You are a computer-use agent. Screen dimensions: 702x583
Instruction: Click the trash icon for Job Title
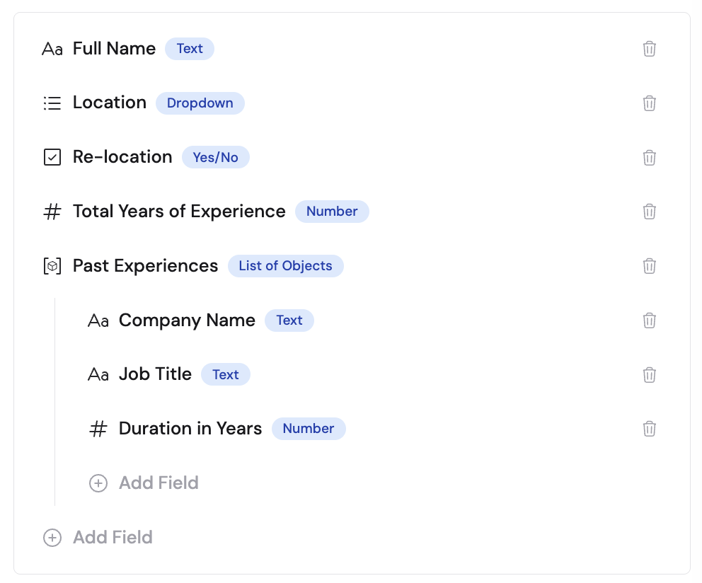(649, 374)
